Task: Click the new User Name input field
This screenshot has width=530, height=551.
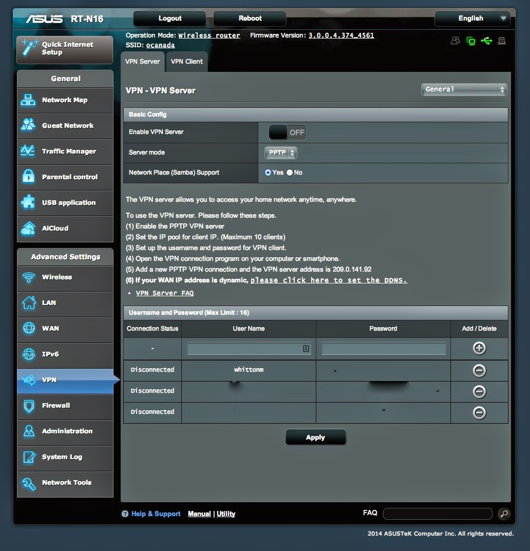Action: 249,349
